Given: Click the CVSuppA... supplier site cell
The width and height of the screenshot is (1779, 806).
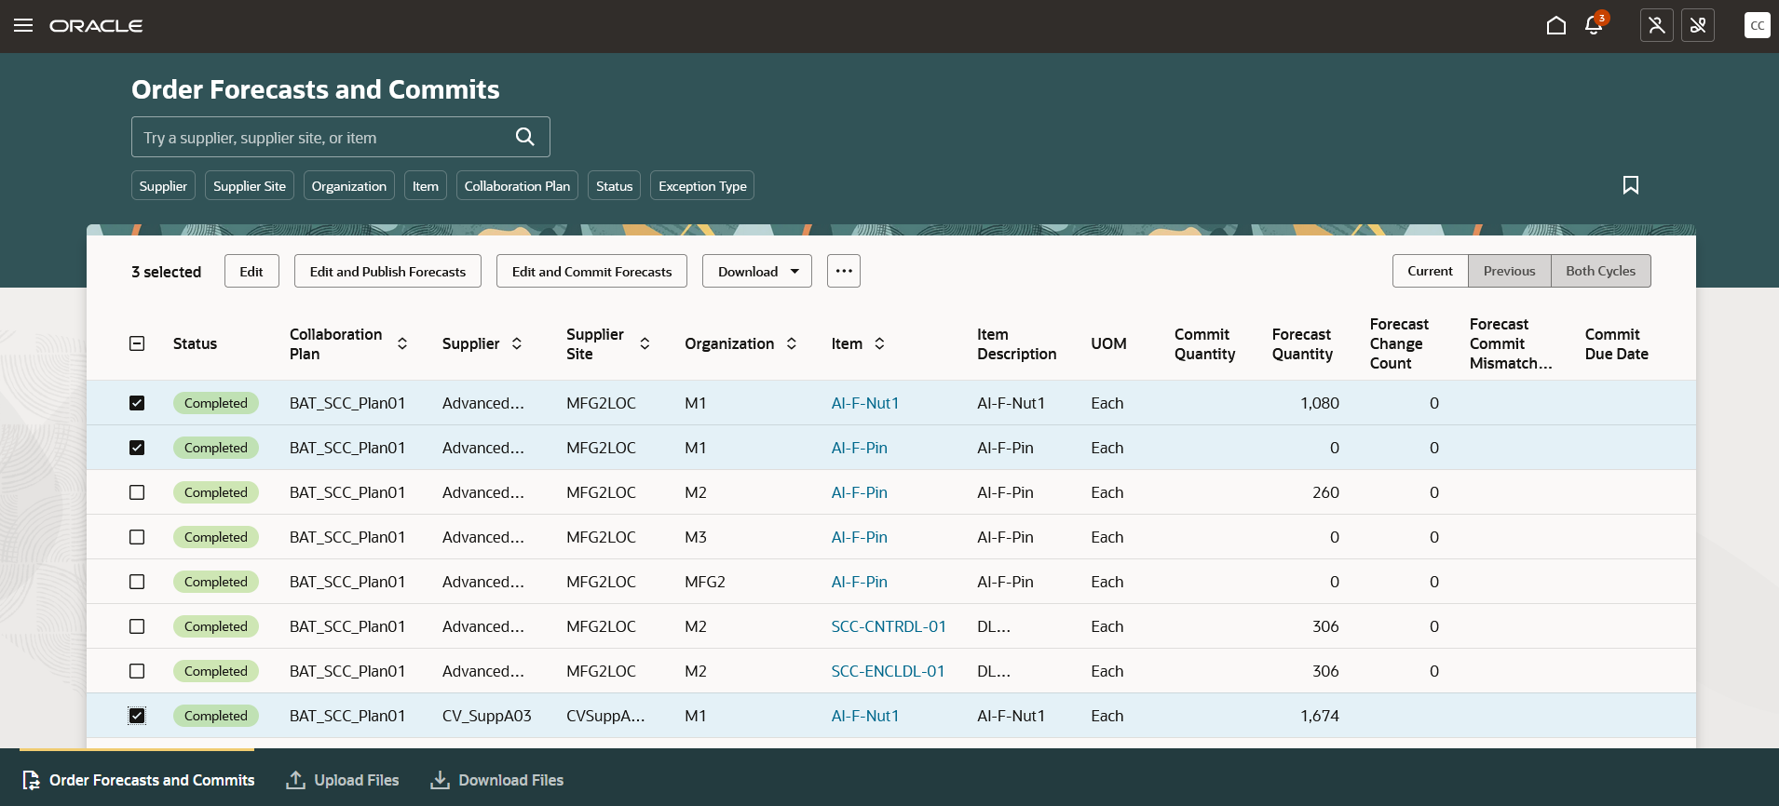Looking at the screenshot, I should 605,716.
